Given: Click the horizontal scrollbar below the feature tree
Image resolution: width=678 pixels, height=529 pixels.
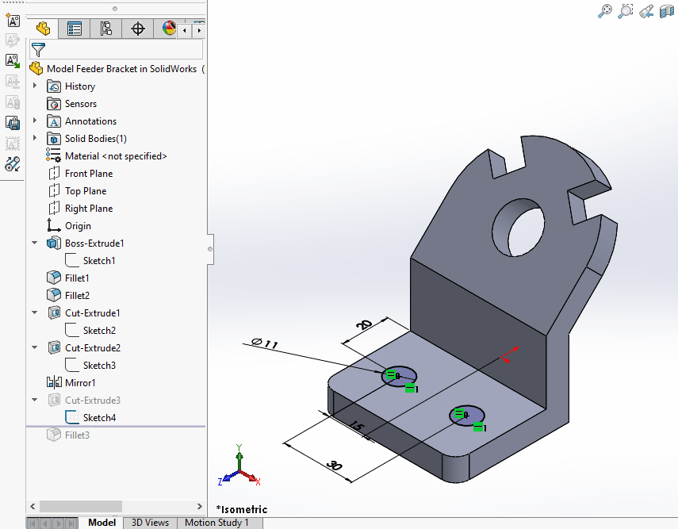Looking at the screenshot, I should [x=79, y=506].
